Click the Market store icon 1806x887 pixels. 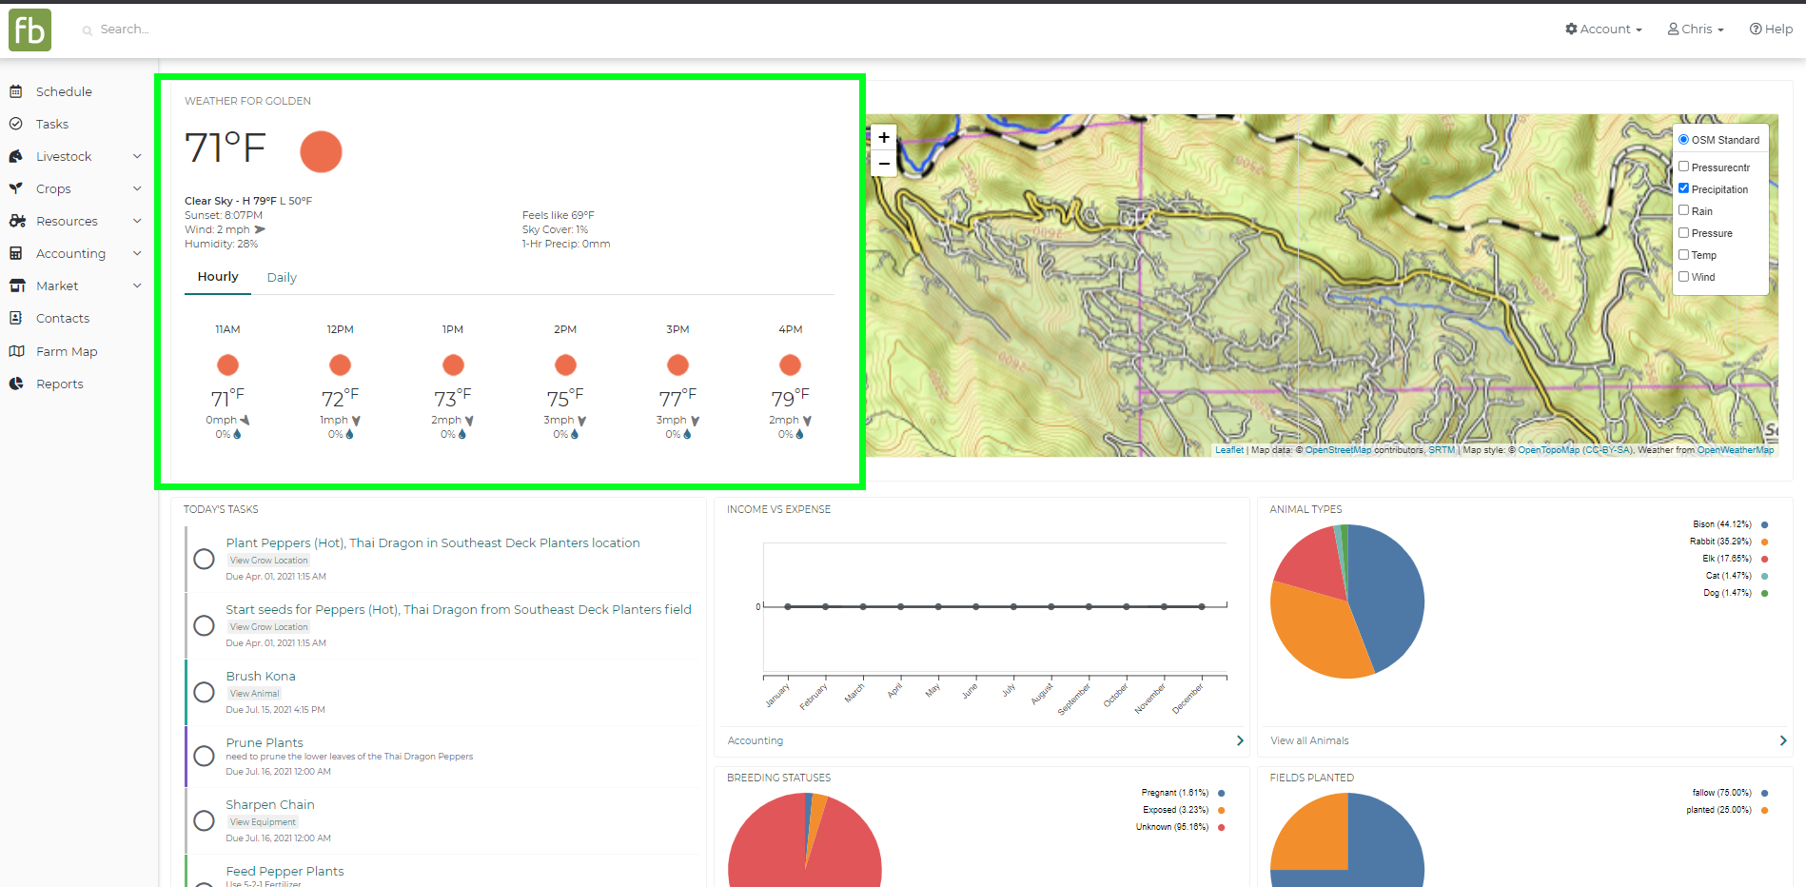click(17, 286)
